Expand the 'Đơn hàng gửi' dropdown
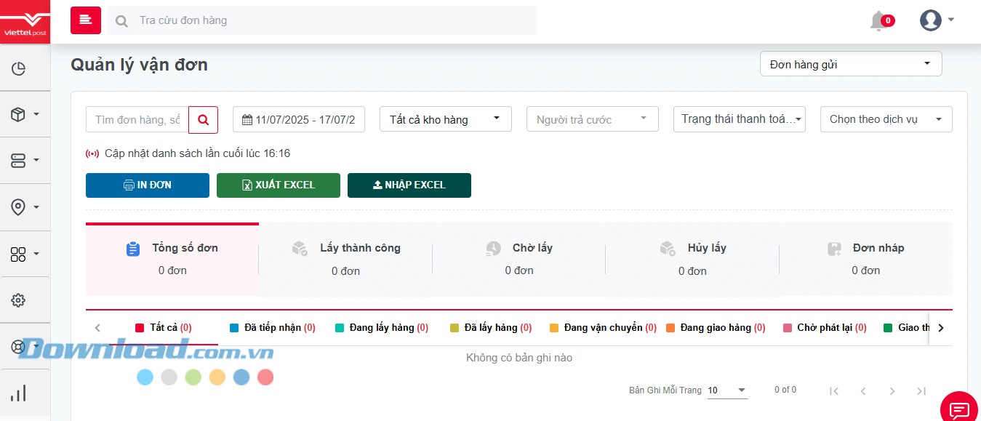This screenshot has width=981, height=421. (849, 64)
